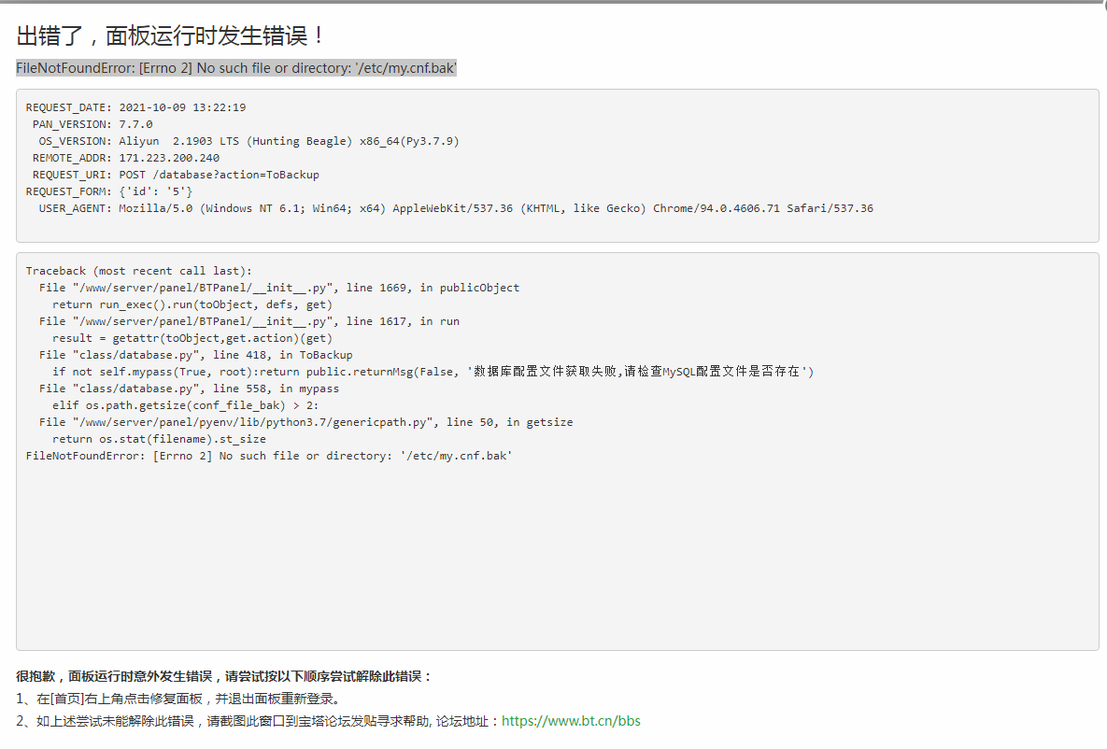
Task: Click the traceback line mentioning line 1617 in run
Action: point(249,321)
